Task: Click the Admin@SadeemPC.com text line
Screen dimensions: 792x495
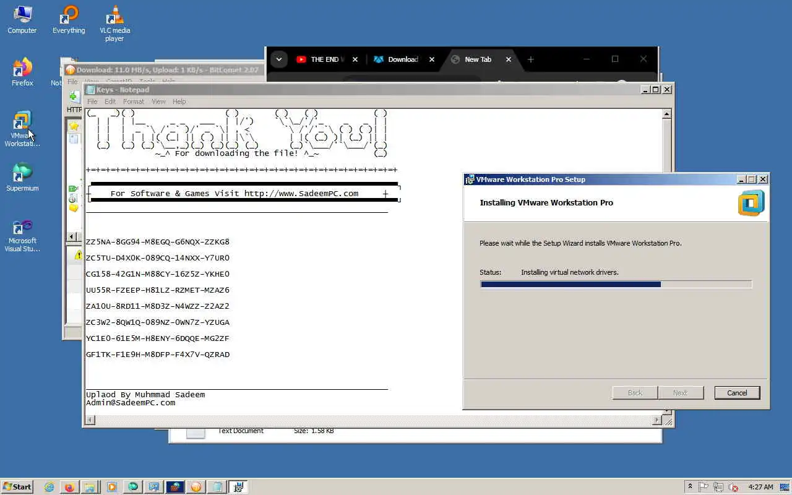Action: [131, 403]
